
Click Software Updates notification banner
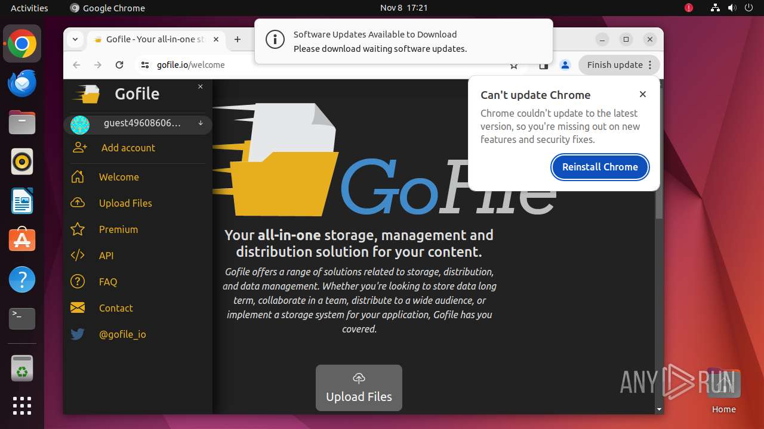[403, 41]
